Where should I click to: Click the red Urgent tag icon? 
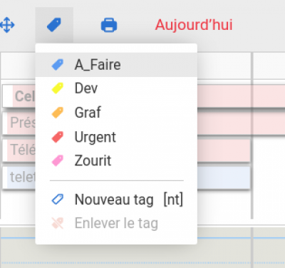58,137
